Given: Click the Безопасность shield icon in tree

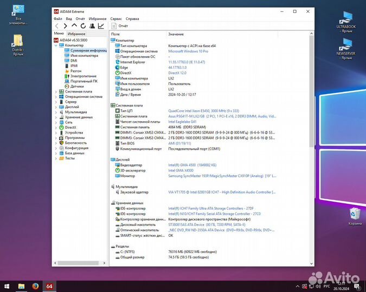Looking at the screenshot, I should pos(61,143).
